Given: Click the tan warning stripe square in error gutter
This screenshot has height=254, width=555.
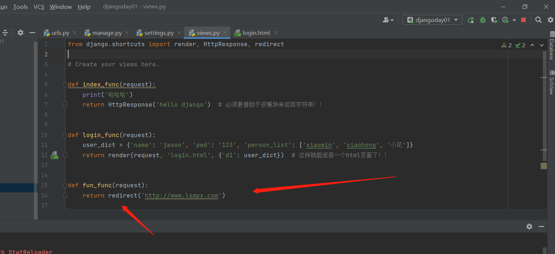Looking at the screenshot, I should [x=544, y=166].
